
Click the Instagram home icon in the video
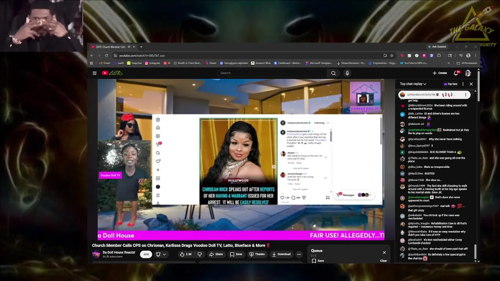(158, 128)
